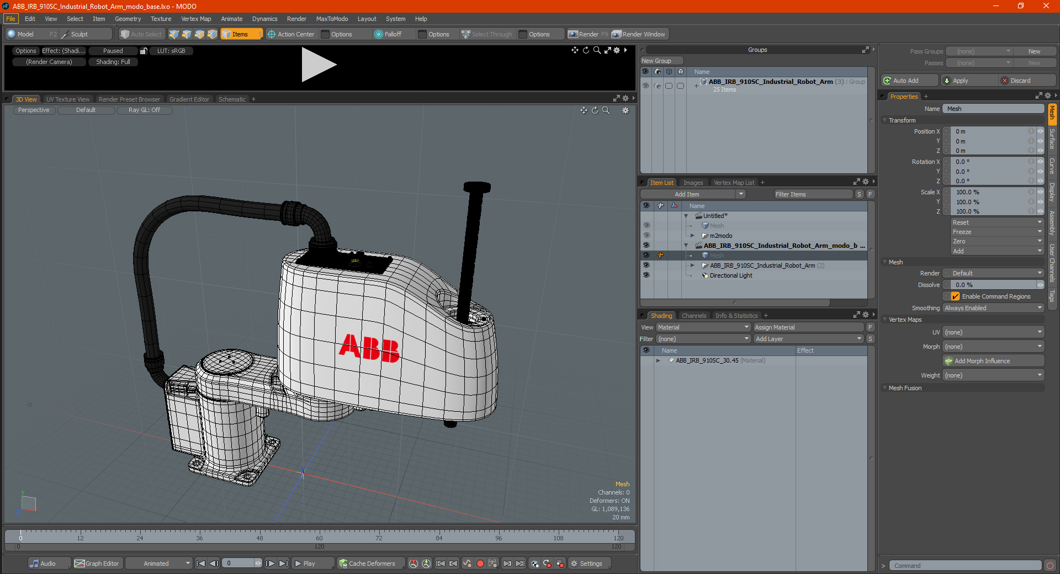Switch to Vertex Map List tab
This screenshot has height=574, width=1060.
(x=734, y=183)
